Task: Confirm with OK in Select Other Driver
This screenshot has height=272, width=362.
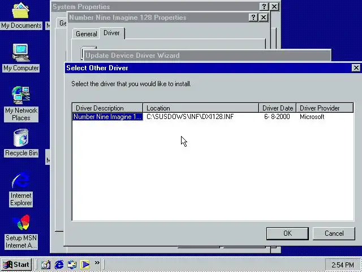Action: [x=287, y=233]
